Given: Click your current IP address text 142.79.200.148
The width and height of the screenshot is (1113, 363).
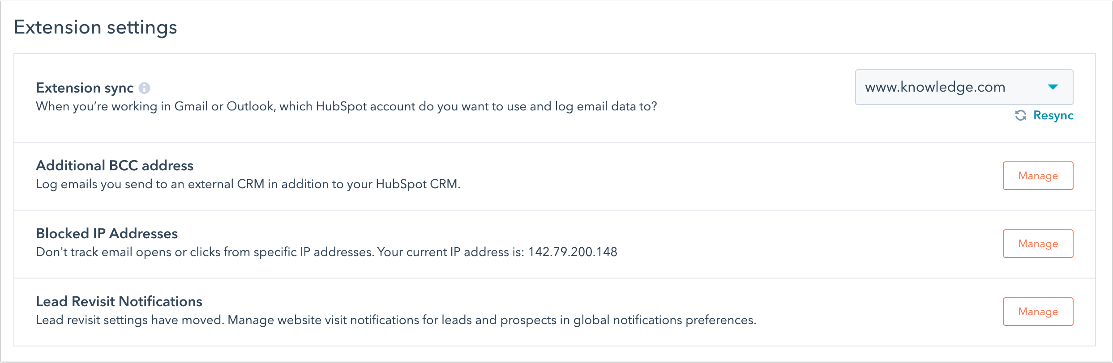Looking at the screenshot, I should (x=572, y=252).
